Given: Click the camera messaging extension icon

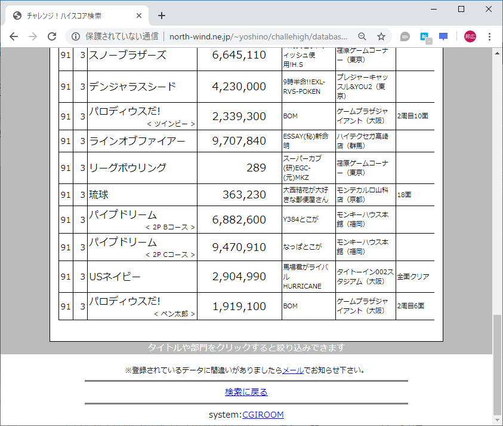Looking at the screenshot, I should point(405,36).
